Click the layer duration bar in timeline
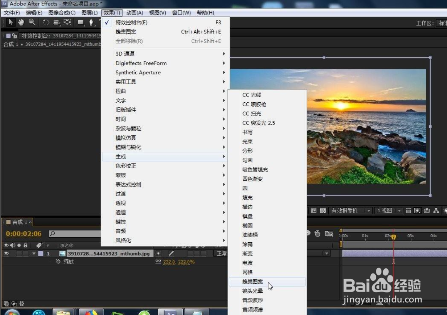 (x=394, y=253)
